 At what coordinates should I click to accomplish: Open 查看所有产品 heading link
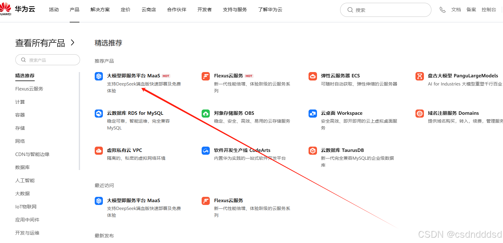40,43
